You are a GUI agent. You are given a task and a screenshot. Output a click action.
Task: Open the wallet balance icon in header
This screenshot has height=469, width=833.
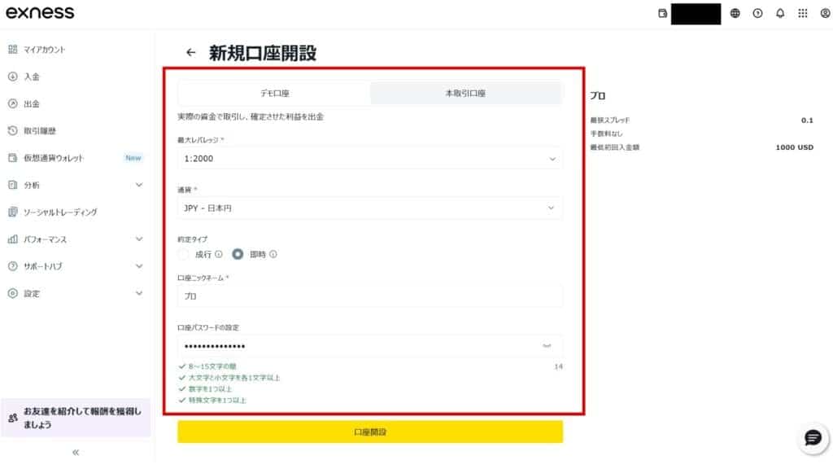point(662,13)
